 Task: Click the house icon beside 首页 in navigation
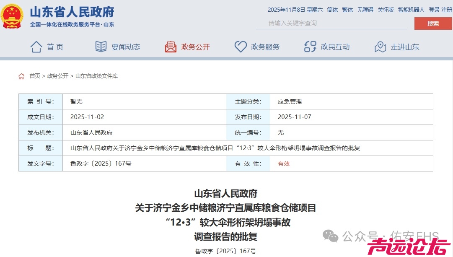pyautogui.click(x=36, y=47)
